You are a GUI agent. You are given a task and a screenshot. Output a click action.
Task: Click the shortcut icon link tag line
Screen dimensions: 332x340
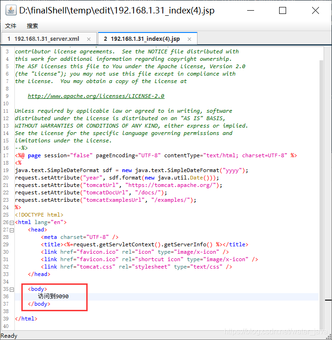[149, 259]
